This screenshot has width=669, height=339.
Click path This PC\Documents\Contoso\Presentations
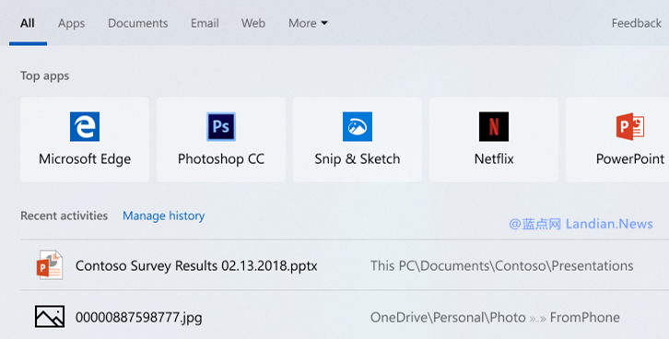click(501, 265)
